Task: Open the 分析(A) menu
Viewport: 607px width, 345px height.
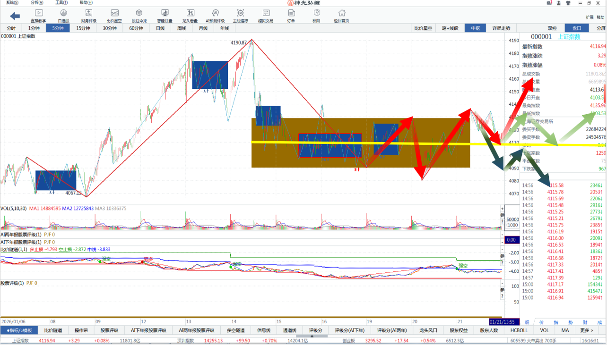Action: click(x=37, y=3)
